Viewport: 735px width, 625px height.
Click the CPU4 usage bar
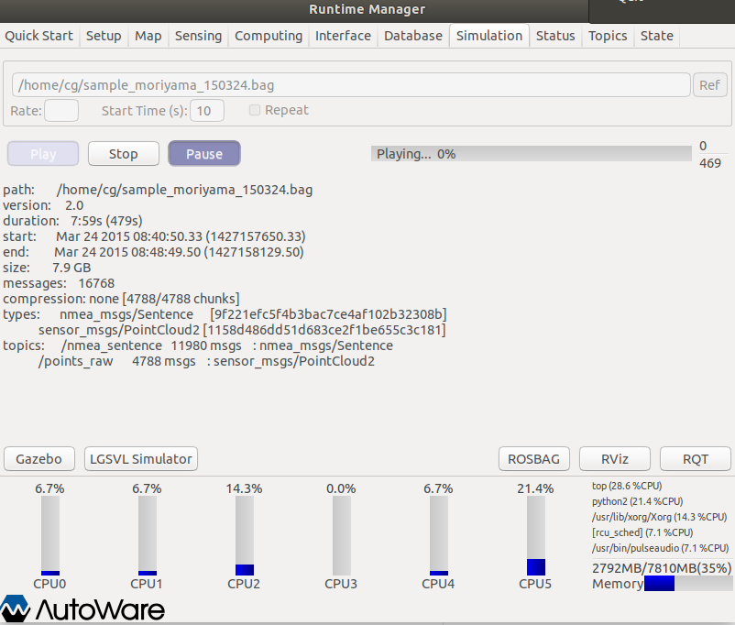(439, 535)
